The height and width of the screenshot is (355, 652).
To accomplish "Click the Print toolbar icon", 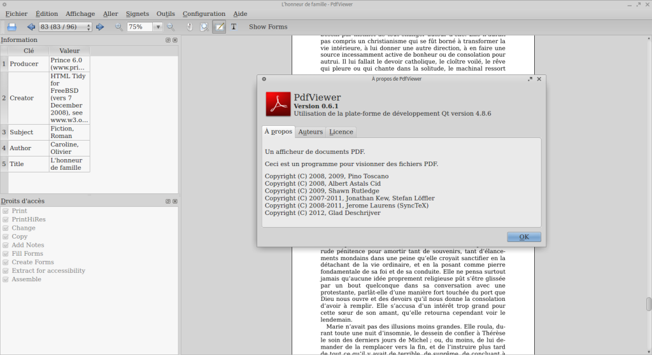I will [11, 27].
